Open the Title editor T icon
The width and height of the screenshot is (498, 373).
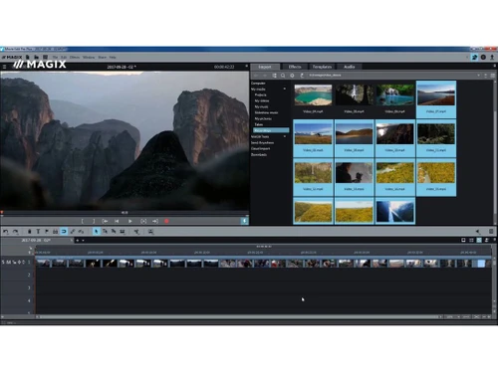38,232
